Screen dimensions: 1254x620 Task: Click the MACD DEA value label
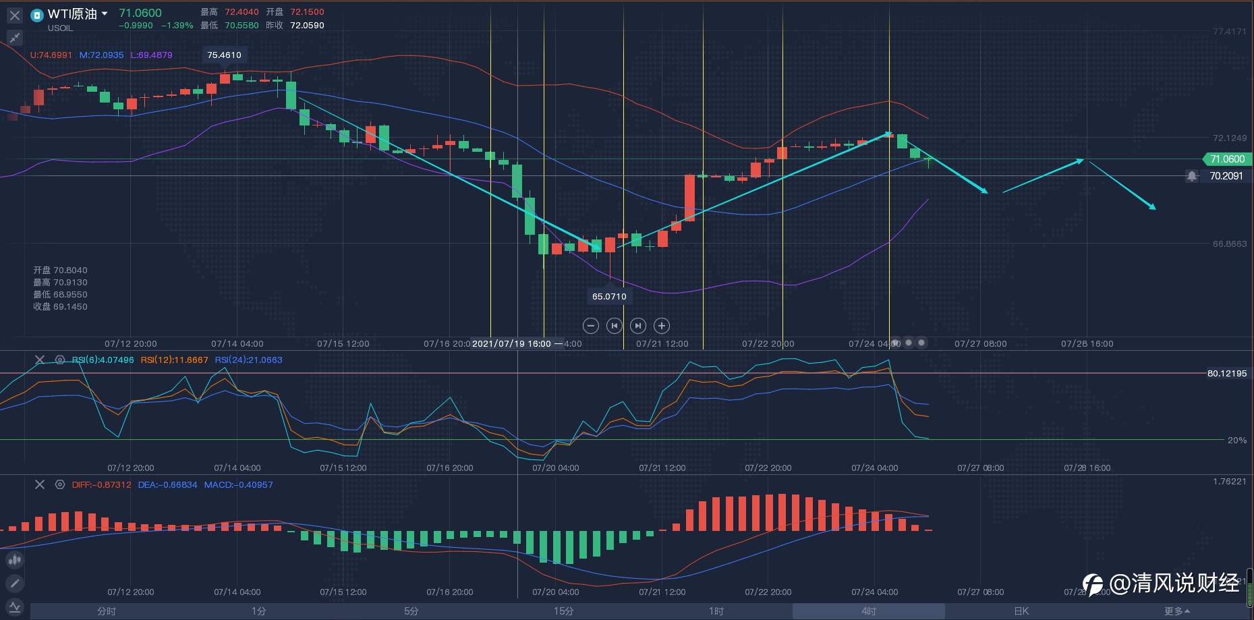tap(167, 484)
